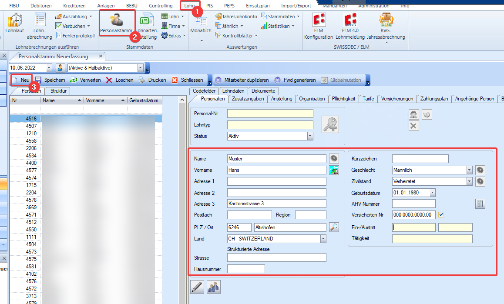This screenshot has width=504, height=304.
Task: Click the Speichern button
Action: [50, 80]
